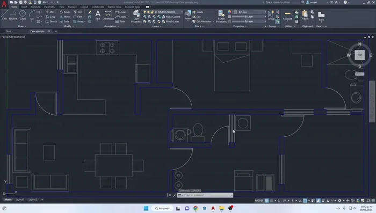Click Plot printer icon in quick access toolbar
Screen dimensions: 376x213
pyautogui.click(x=40, y=2)
